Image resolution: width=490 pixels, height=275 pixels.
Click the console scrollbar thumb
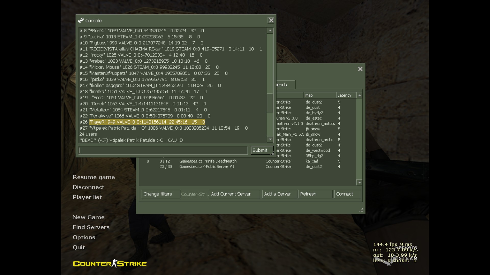pyautogui.click(x=270, y=103)
